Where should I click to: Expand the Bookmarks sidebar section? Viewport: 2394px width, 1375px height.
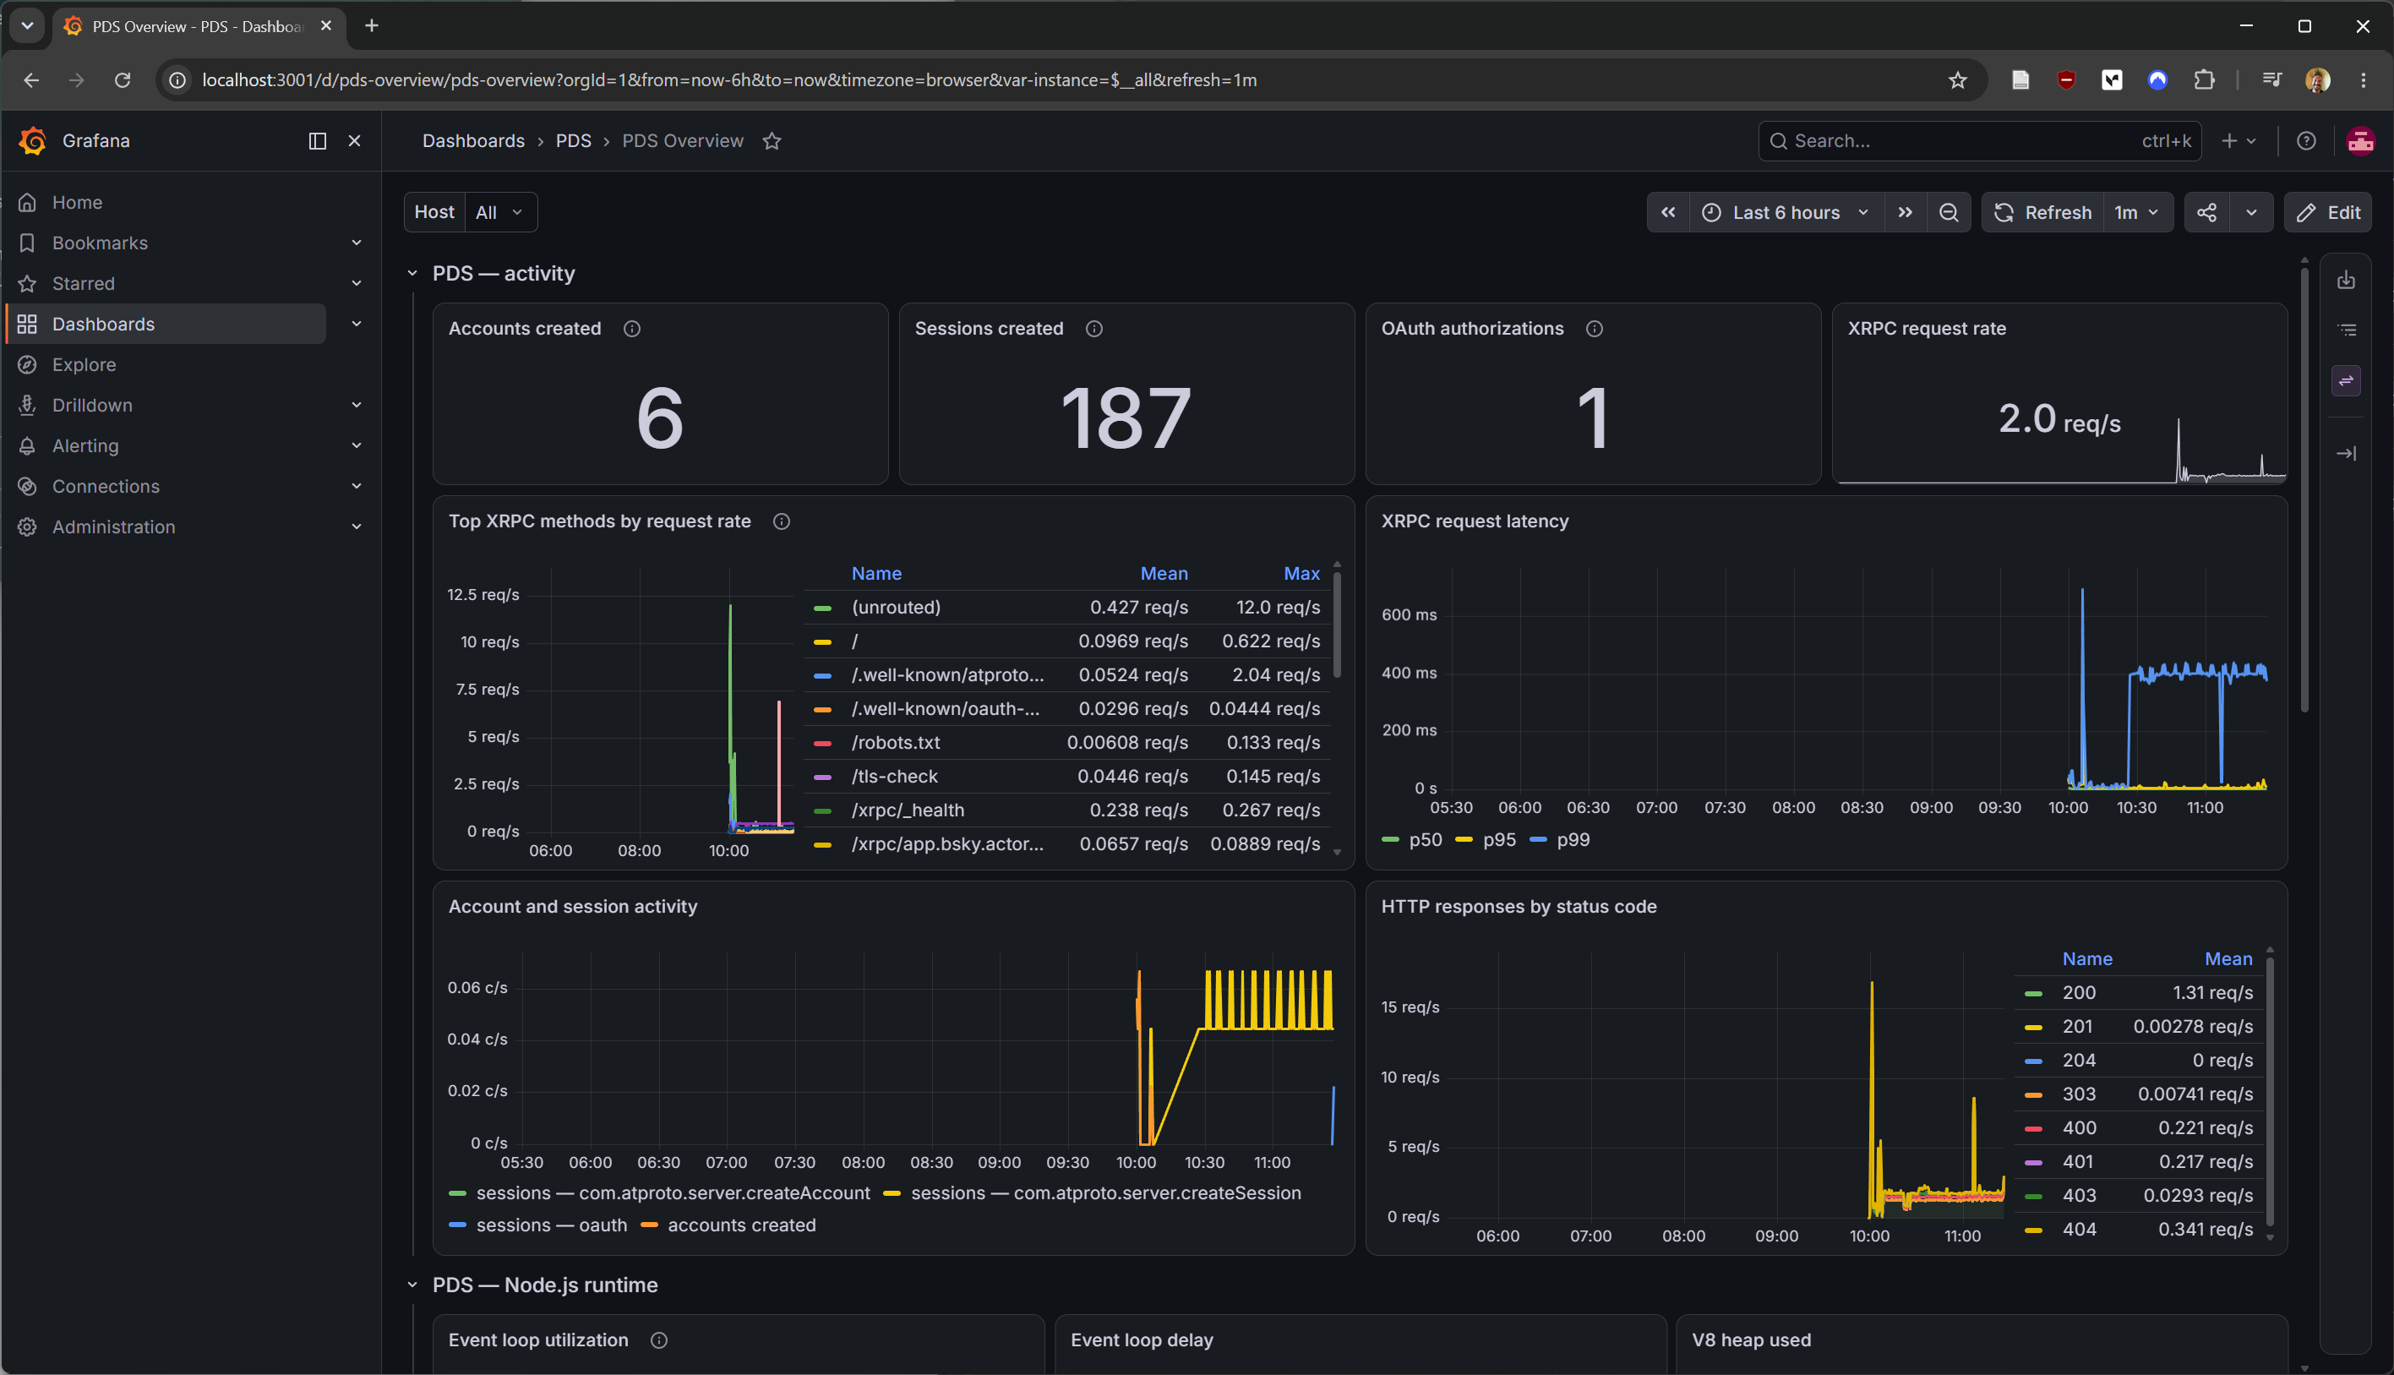click(x=357, y=243)
